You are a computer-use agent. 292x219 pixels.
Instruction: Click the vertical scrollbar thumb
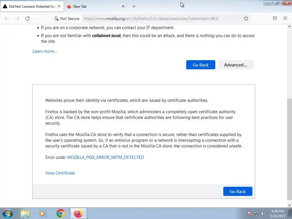289,149
